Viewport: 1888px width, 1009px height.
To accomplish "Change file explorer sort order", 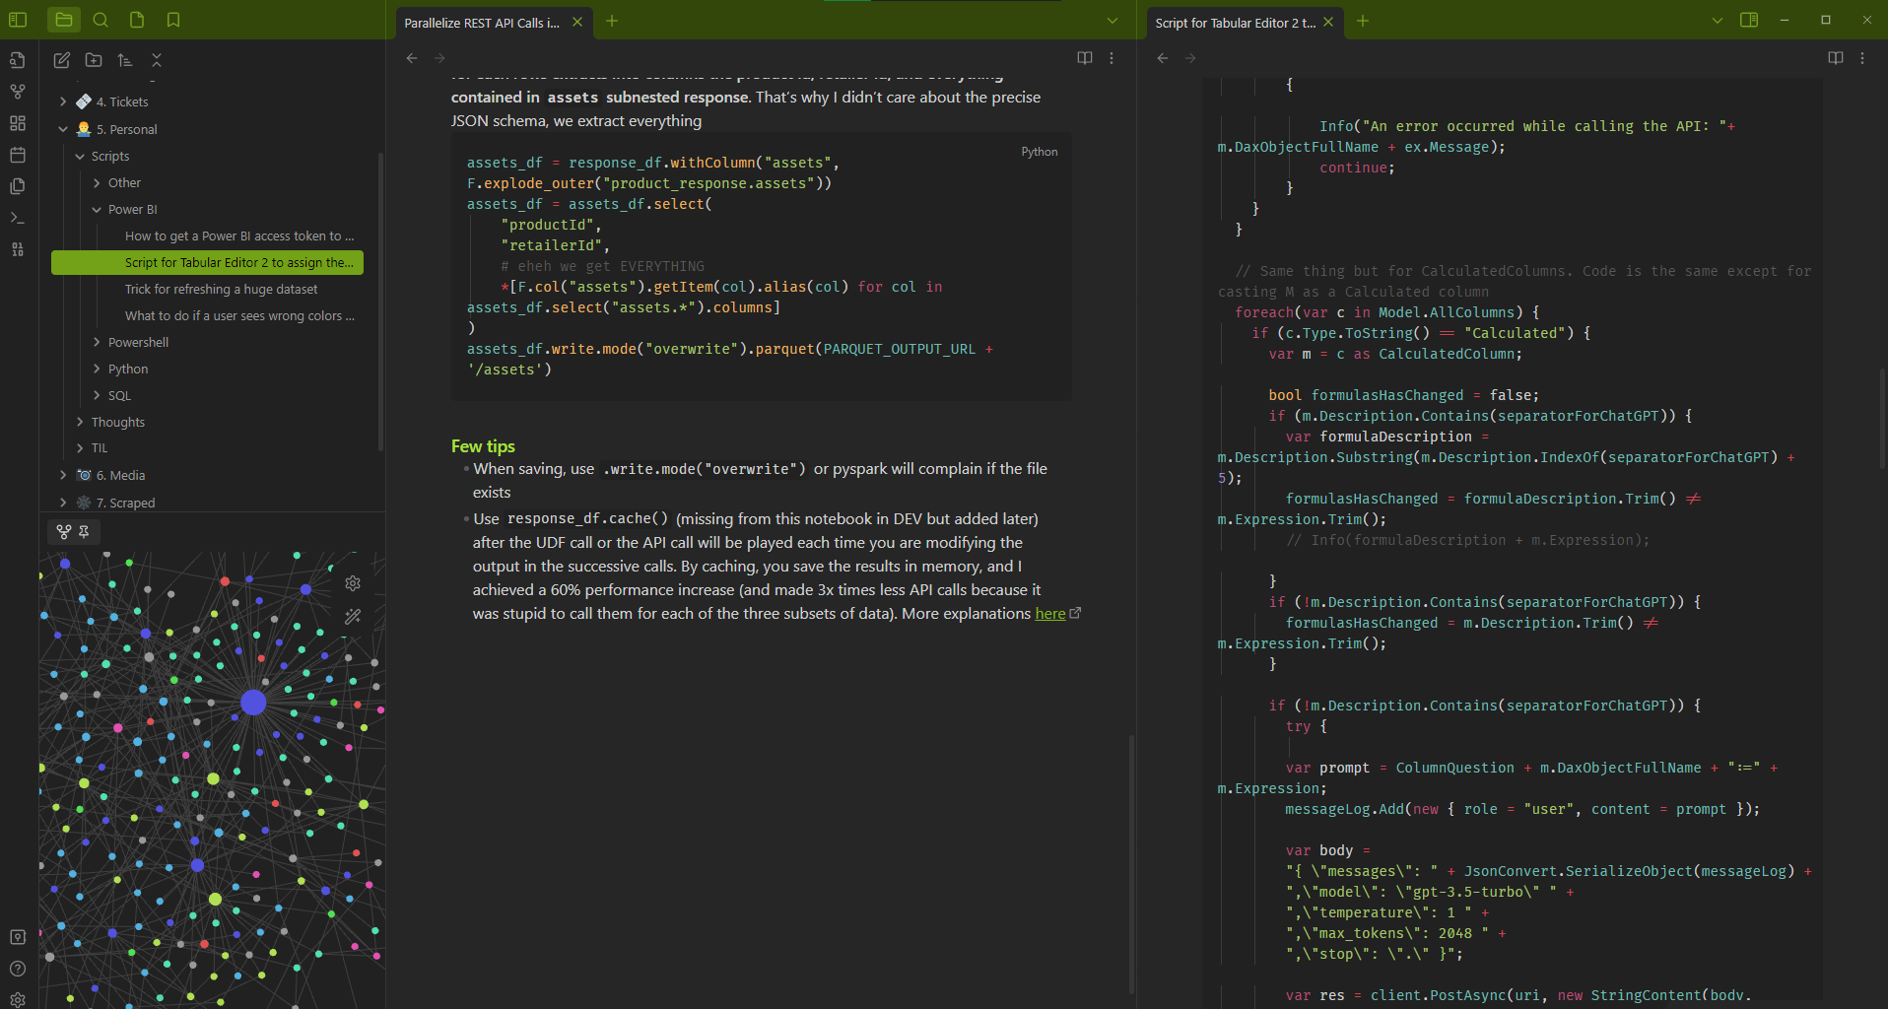I will coord(125,60).
